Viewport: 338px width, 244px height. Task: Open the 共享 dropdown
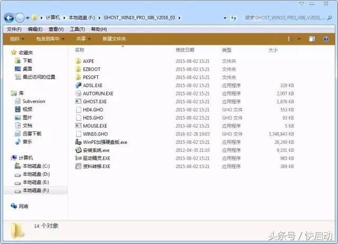(x=83, y=39)
